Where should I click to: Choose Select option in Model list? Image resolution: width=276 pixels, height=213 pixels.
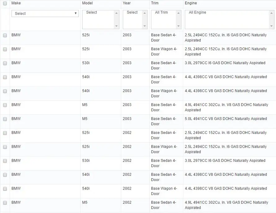coord(91,12)
